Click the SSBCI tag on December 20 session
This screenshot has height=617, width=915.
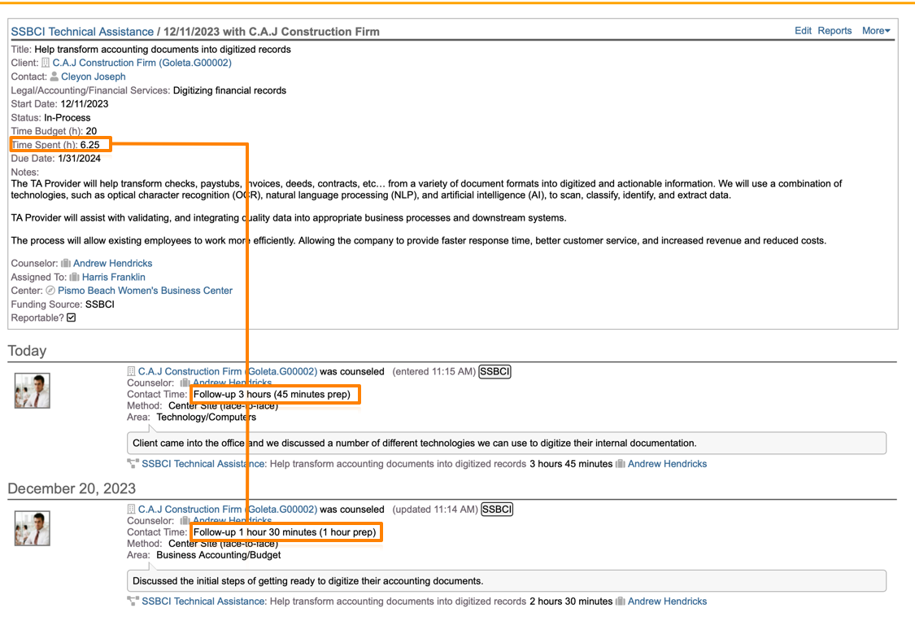pyautogui.click(x=497, y=510)
